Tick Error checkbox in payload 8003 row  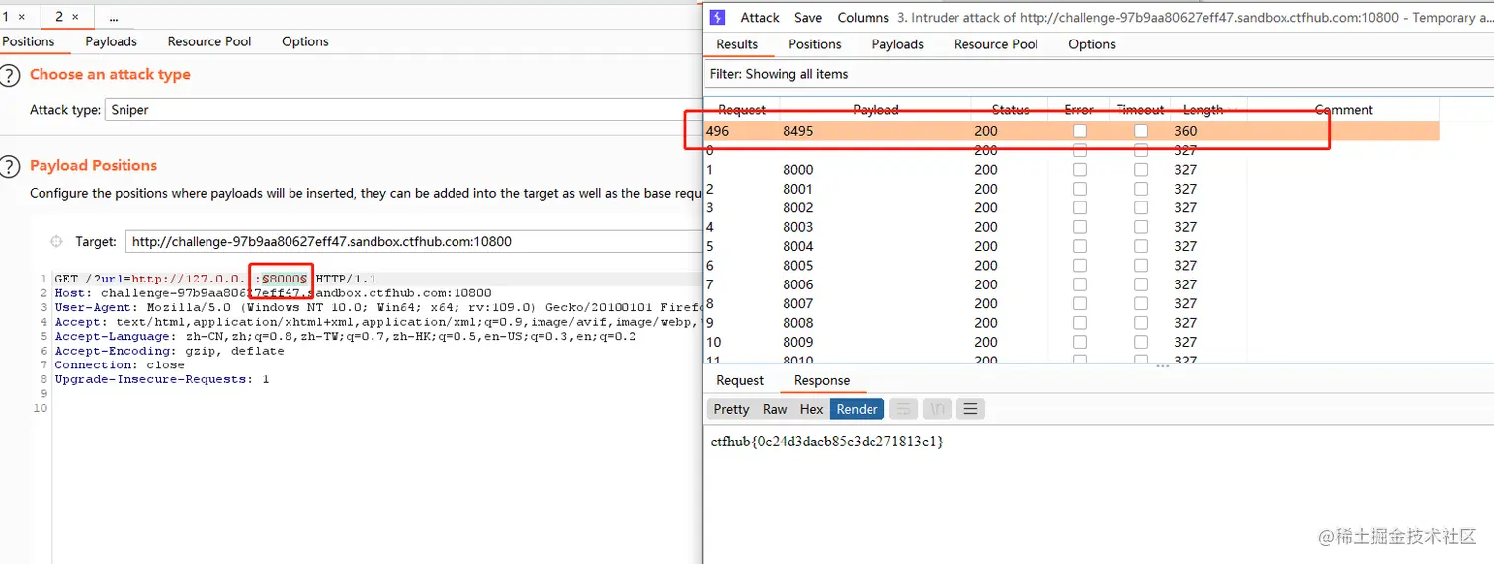(x=1080, y=227)
